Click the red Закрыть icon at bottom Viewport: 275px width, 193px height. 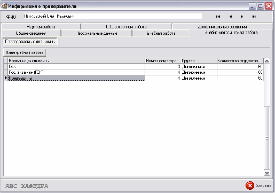pyautogui.click(x=250, y=186)
